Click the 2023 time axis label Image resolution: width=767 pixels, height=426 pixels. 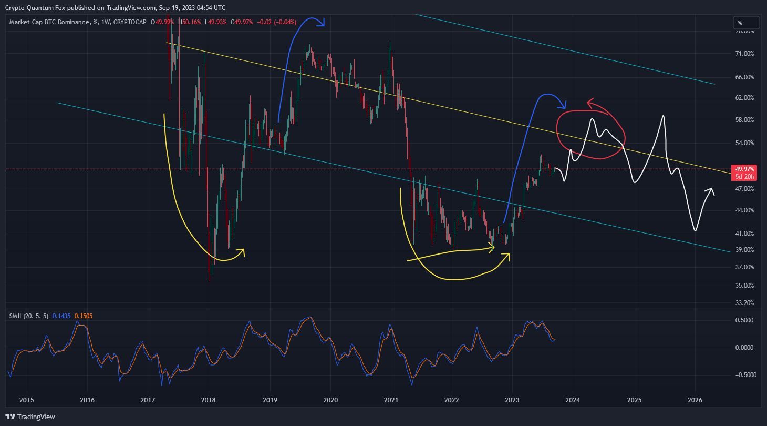(512, 400)
